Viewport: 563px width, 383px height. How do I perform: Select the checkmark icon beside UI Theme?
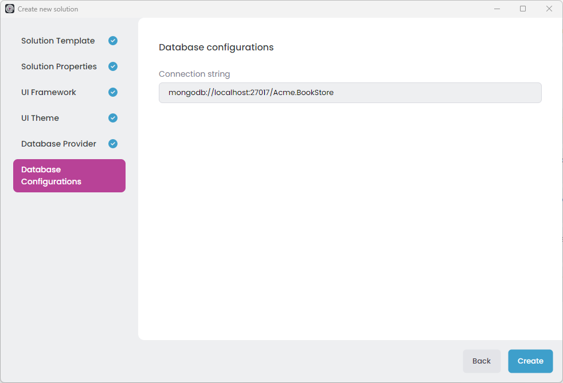coord(112,118)
